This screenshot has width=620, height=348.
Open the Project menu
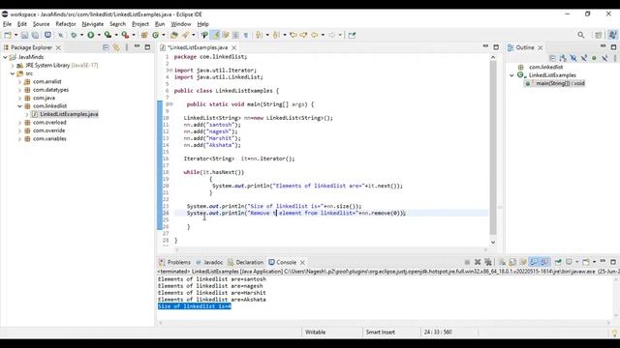(x=140, y=24)
